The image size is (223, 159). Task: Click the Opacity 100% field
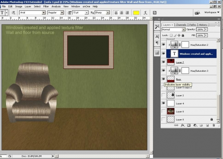[x=200, y=29]
